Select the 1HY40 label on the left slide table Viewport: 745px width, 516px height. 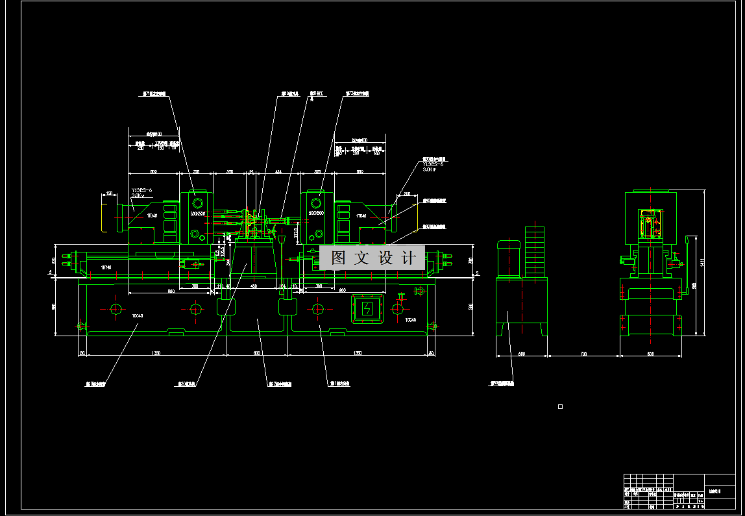click(106, 267)
